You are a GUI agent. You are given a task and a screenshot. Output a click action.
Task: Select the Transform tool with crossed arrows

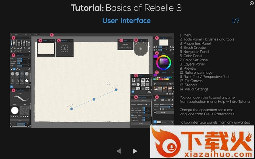point(18,51)
